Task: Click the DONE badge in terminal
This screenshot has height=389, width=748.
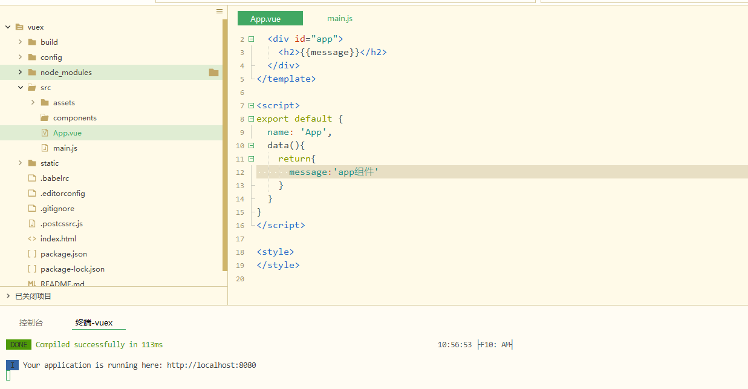Action: [19, 344]
